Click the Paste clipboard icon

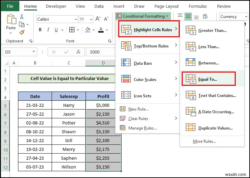11,19
